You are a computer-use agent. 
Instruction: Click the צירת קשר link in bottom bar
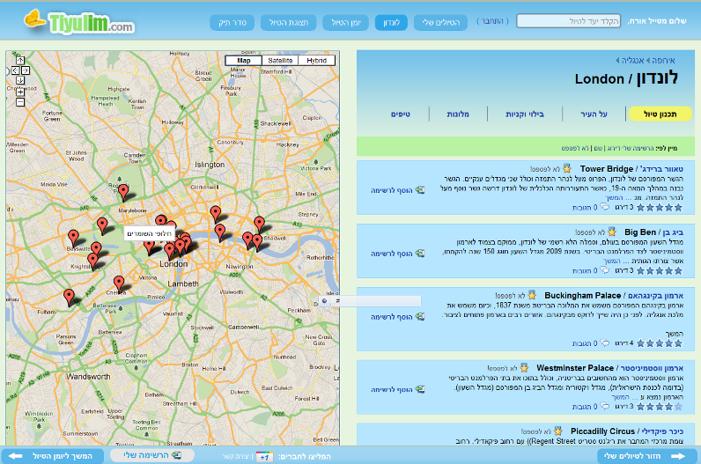pos(236,456)
